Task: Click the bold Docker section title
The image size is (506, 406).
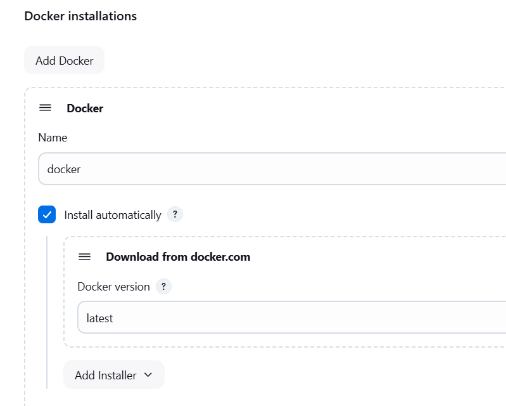Action: click(x=85, y=108)
